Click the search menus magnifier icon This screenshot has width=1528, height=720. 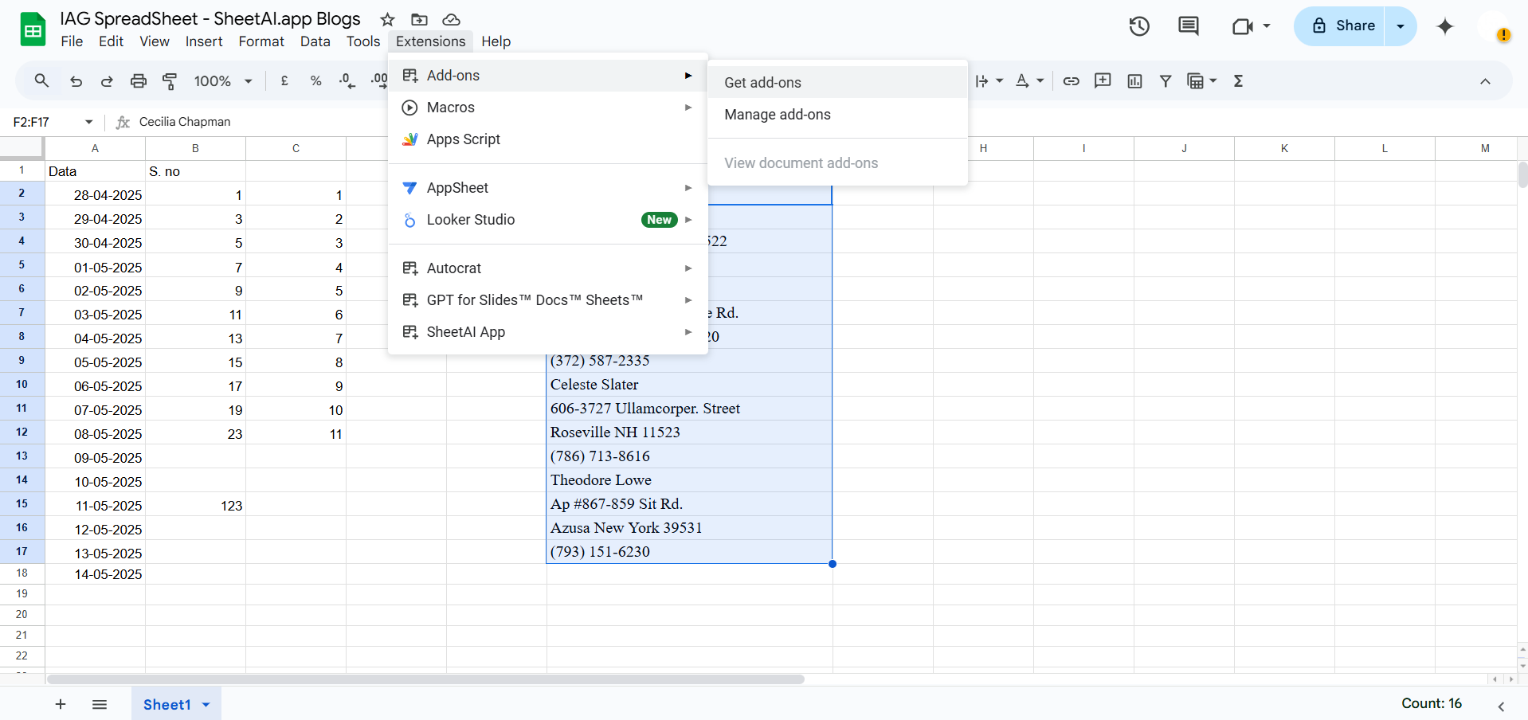pyautogui.click(x=41, y=80)
